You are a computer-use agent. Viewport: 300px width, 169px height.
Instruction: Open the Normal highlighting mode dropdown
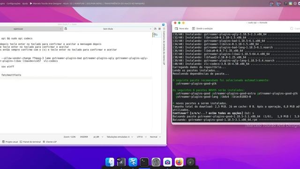pos(155,137)
